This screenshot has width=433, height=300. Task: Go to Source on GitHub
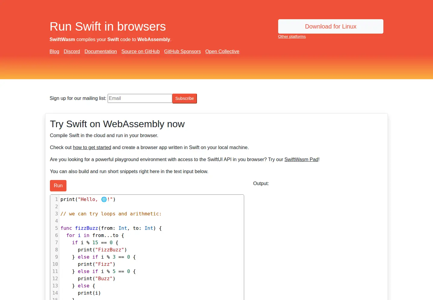coord(140,52)
